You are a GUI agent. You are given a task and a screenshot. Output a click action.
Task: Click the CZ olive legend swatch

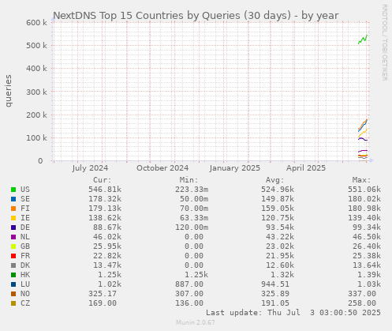pyautogui.click(x=13, y=303)
